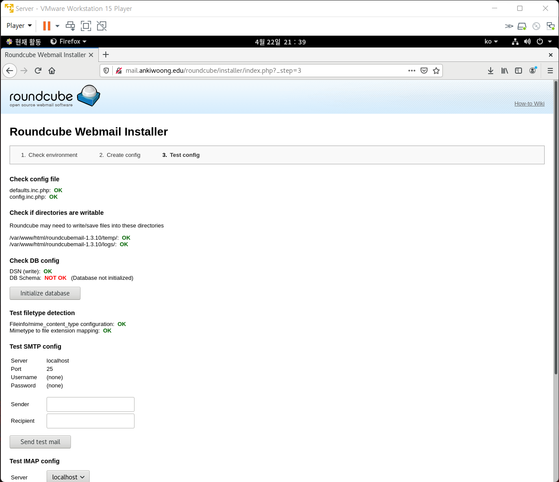Screen dimensions: 559x482
Task: Toggle VMware Unity mode icon
Action: tap(102, 26)
